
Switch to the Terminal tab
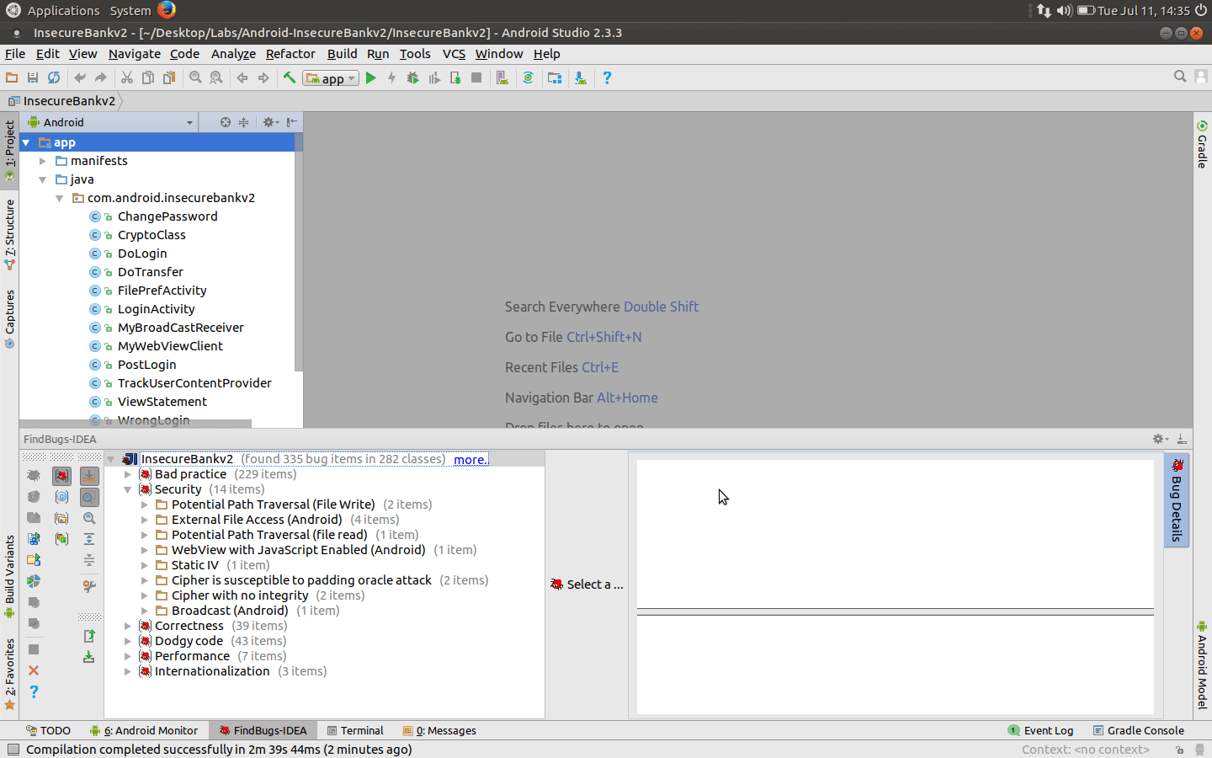(355, 730)
